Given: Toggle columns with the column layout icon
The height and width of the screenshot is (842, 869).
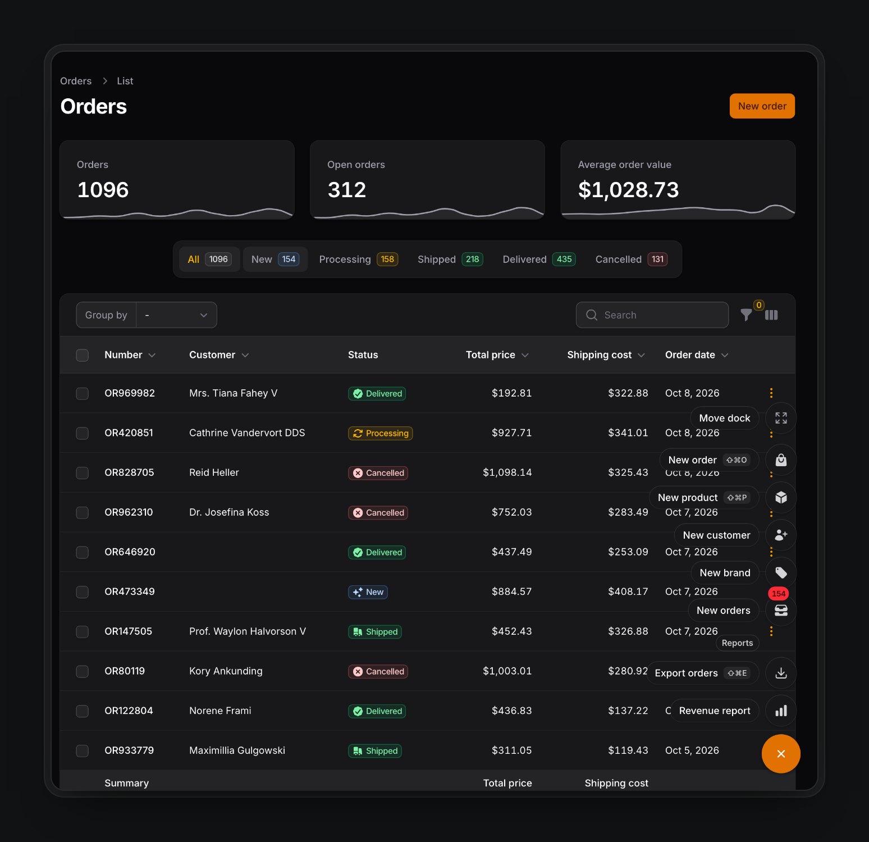Looking at the screenshot, I should pyautogui.click(x=771, y=315).
